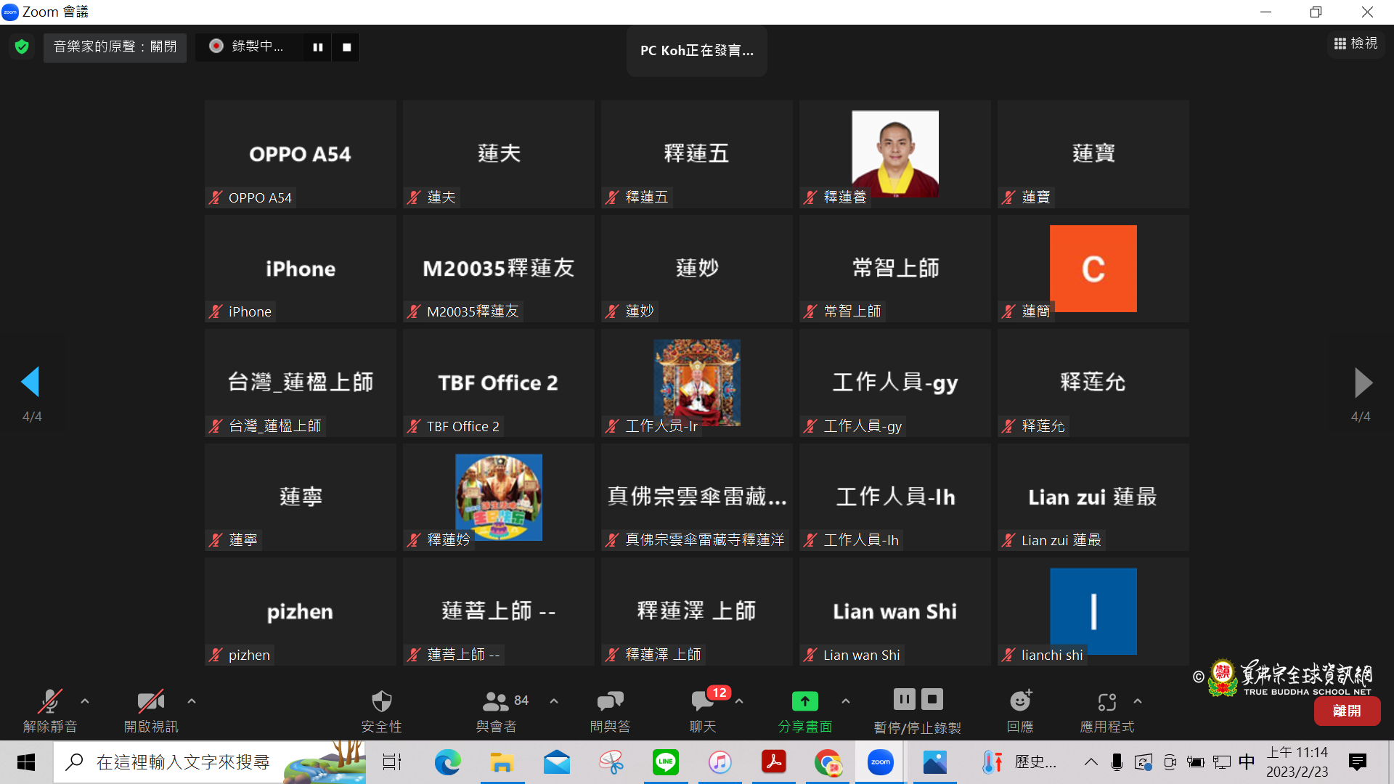Open the Participants panel icon

(x=496, y=701)
